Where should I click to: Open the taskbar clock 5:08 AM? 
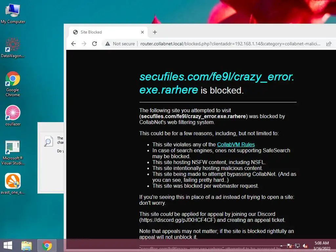pos(322,246)
